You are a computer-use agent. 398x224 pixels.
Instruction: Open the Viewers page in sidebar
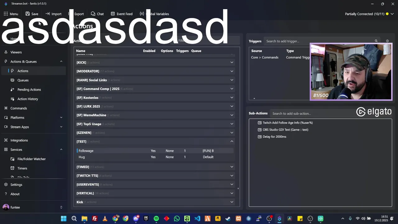click(16, 52)
